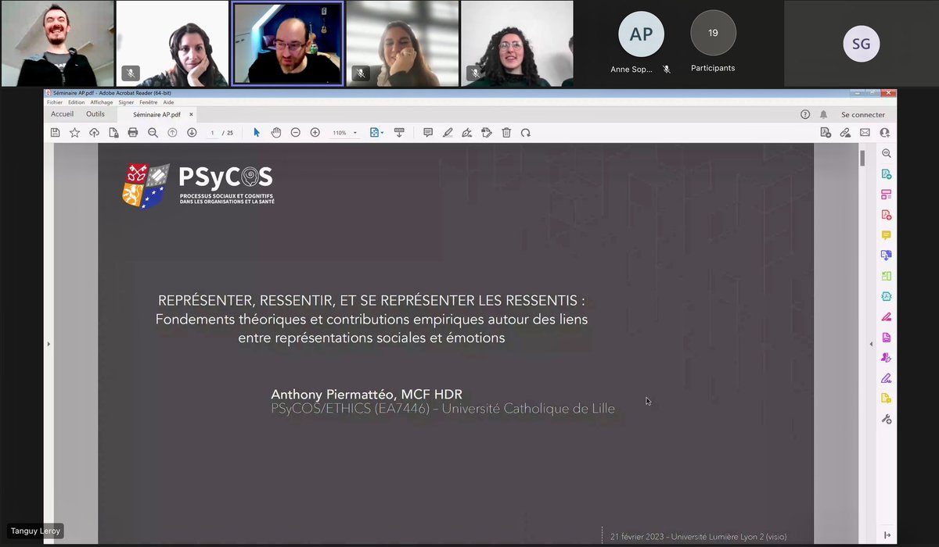Click the stamp icon beside trash
Image resolution: width=939 pixels, height=547 pixels.
(x=487, y=133)
